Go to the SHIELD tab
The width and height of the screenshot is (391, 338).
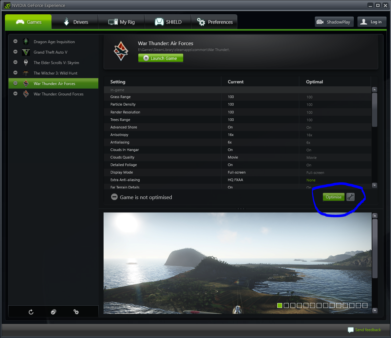[x=168, y=22]
